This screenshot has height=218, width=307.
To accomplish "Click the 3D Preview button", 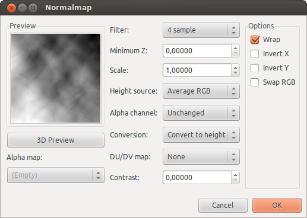I will pos(56,140).
